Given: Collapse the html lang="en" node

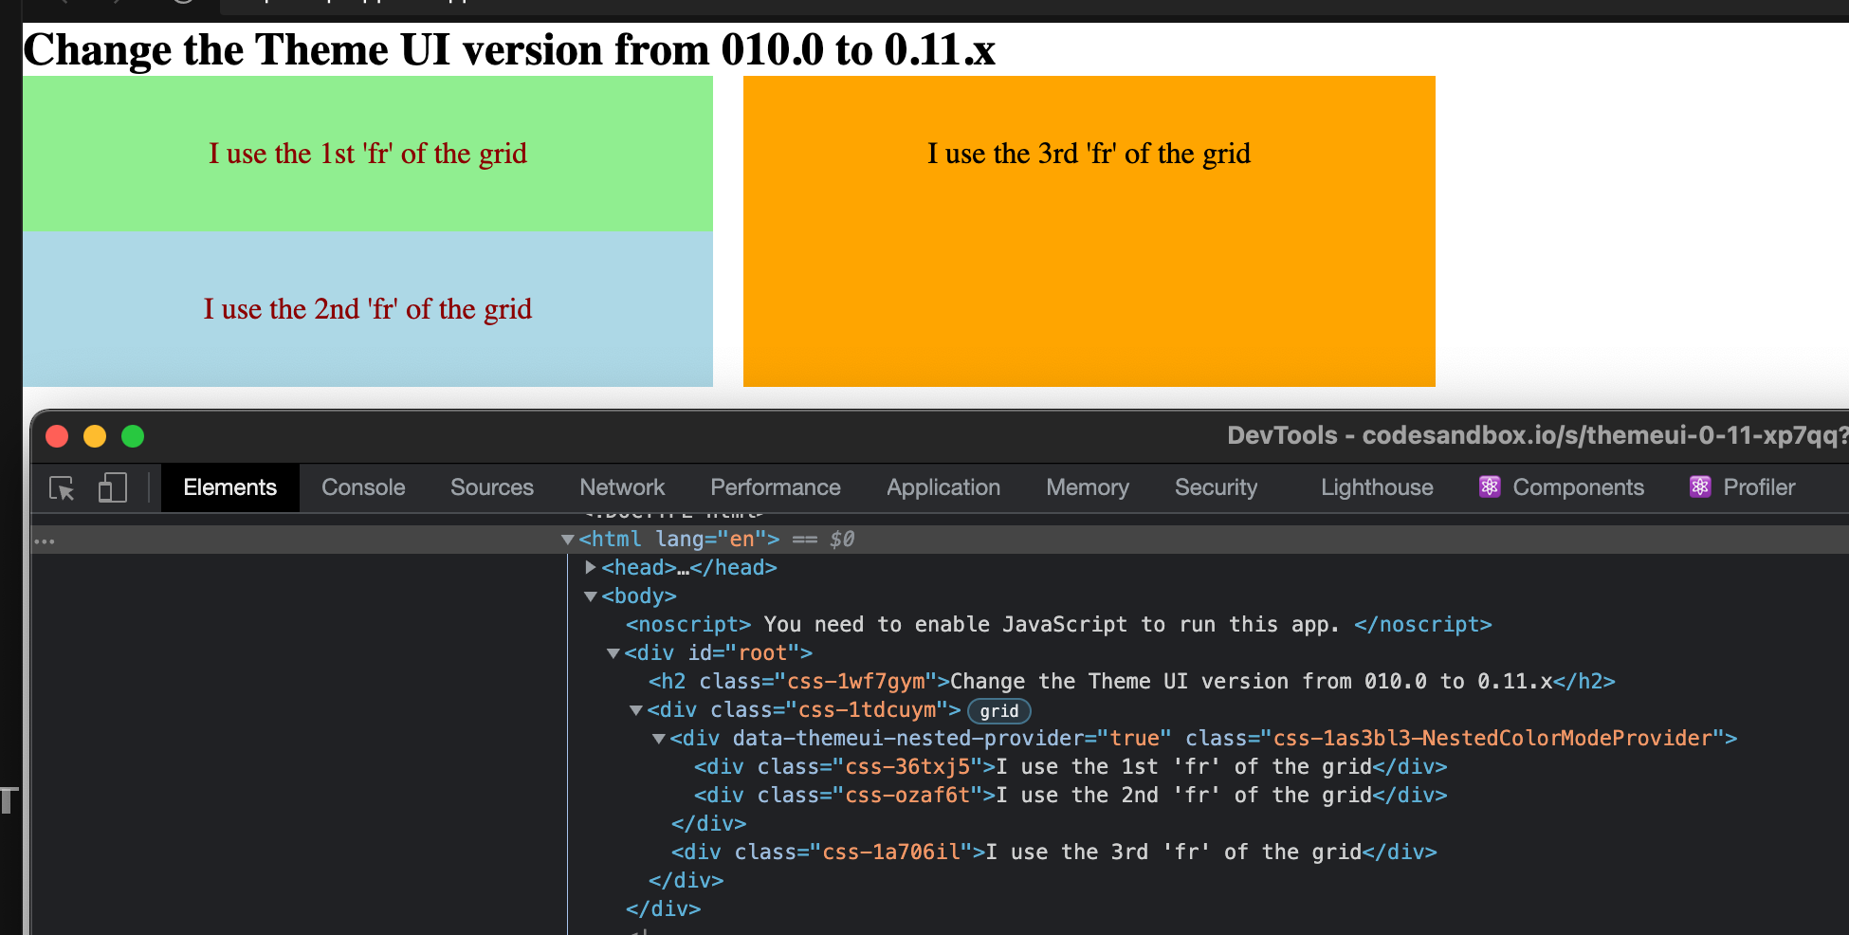Looking at the screenshot, I should (567, 540).
